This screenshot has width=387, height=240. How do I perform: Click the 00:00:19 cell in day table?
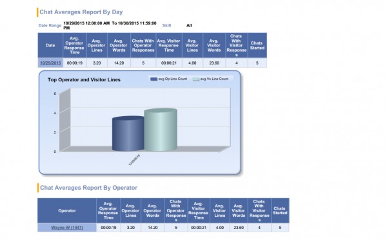(x=75, y=63)
